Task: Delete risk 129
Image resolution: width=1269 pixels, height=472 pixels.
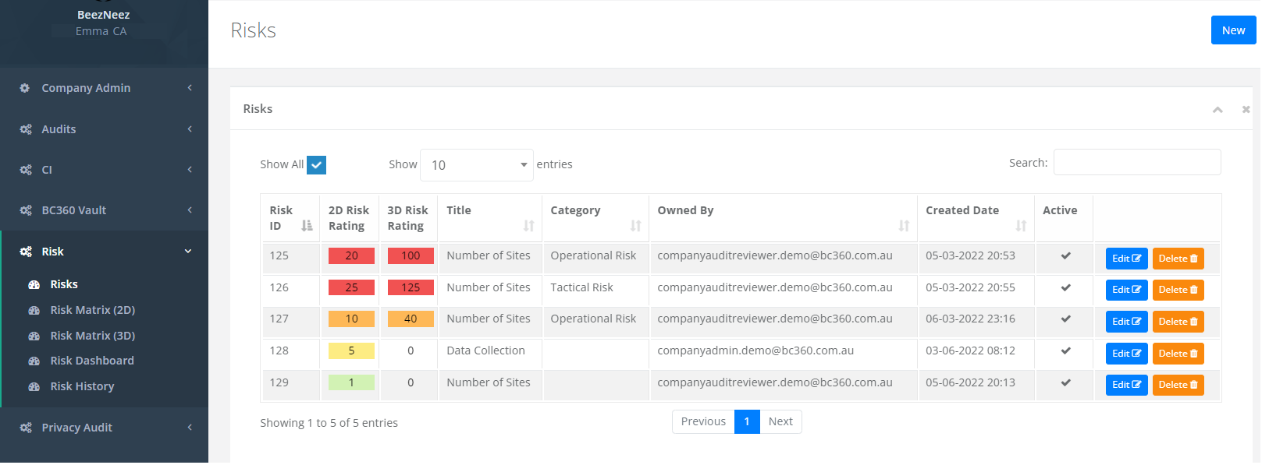Action: coord(1178,385)
